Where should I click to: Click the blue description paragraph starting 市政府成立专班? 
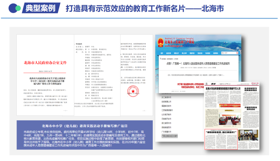(84, 139)
